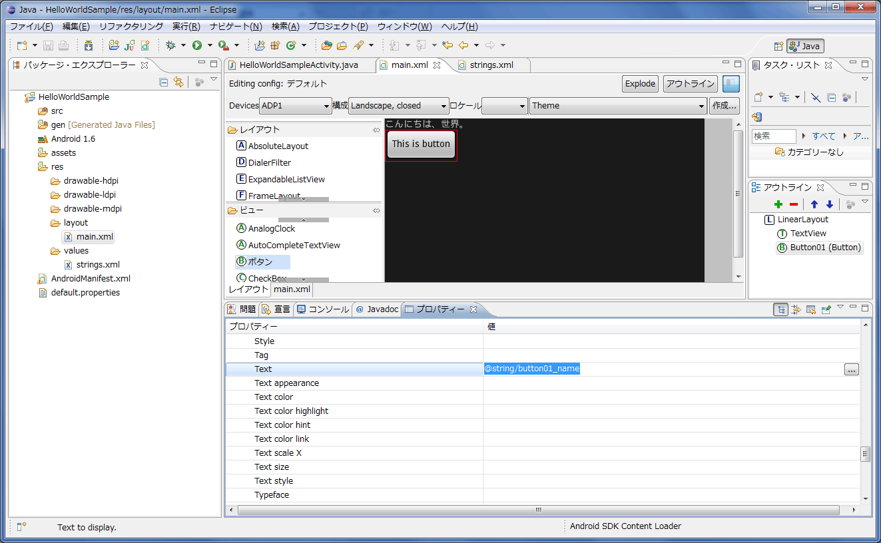Click the 検索 search field in Task List

[774, 136]
